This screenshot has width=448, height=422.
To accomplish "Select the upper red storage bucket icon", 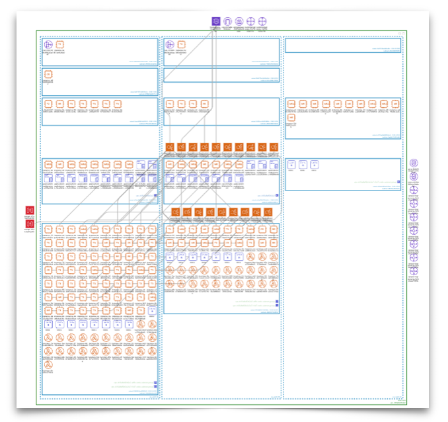I will (30, 210).
